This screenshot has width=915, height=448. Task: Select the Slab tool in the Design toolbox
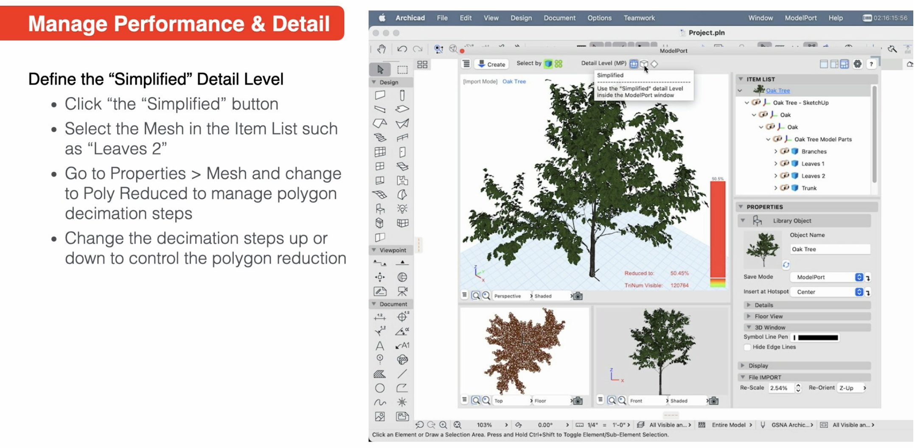point(402,109)
